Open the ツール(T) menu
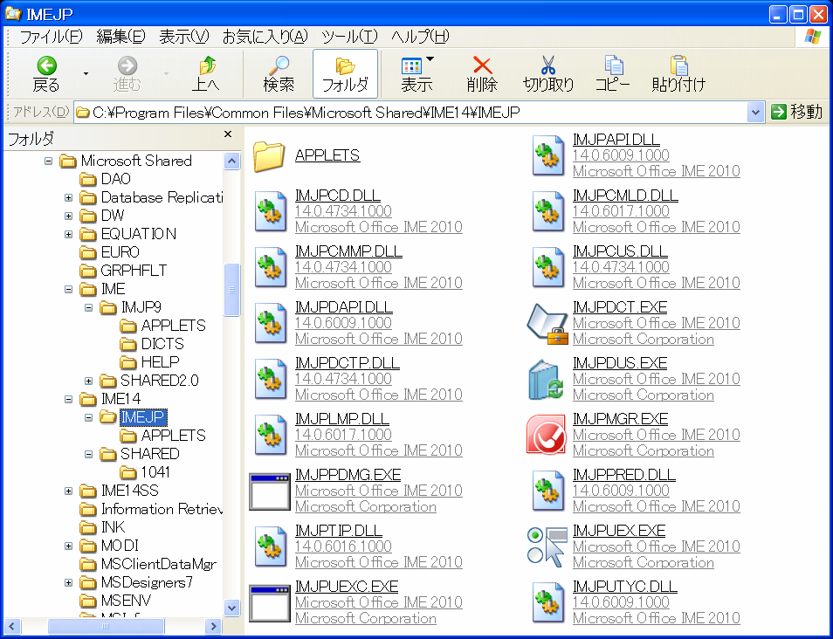The image size is (833, 639). click(349, 37)
